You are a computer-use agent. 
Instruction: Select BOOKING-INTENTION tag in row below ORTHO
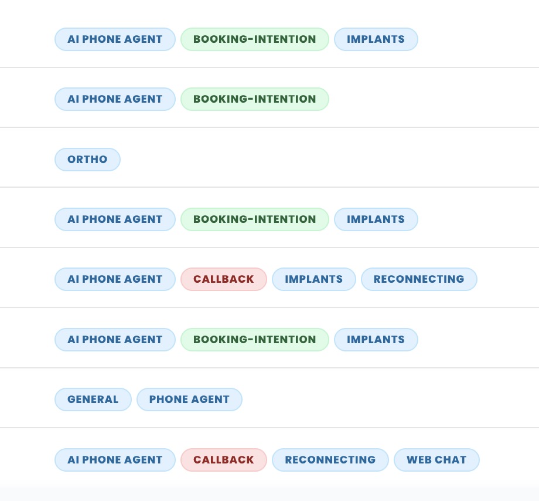[x=254, y=219]
